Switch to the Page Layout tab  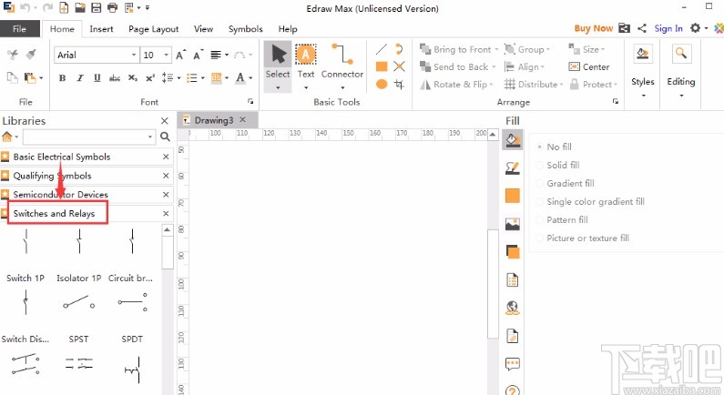pos(153,28)
